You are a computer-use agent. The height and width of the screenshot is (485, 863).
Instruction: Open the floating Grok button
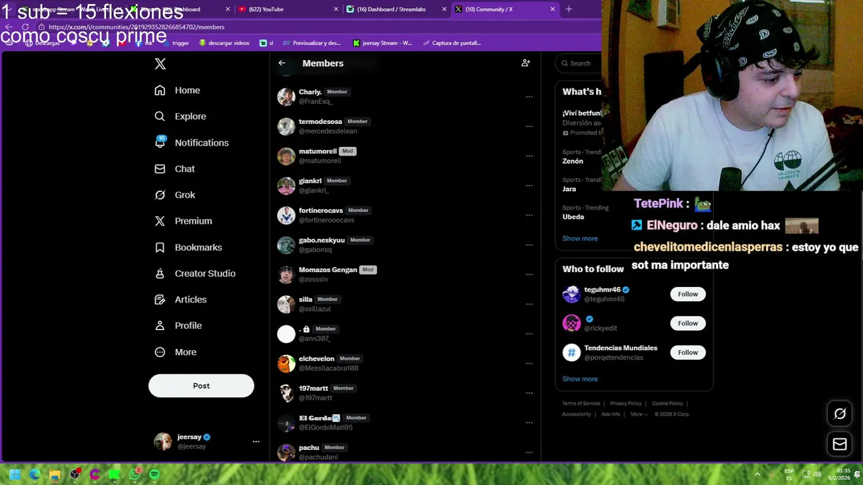point(839,414)
